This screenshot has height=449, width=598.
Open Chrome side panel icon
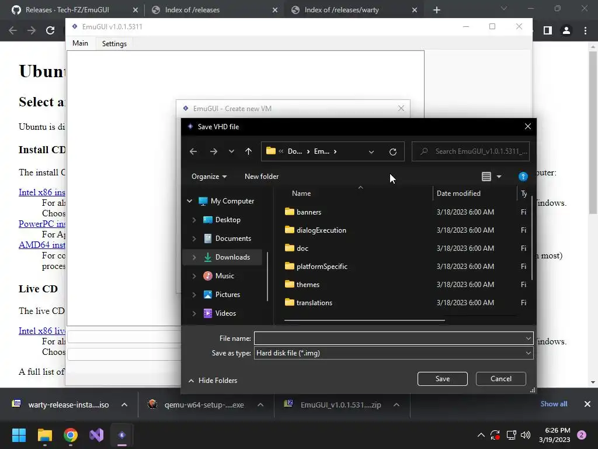[548, 30]
